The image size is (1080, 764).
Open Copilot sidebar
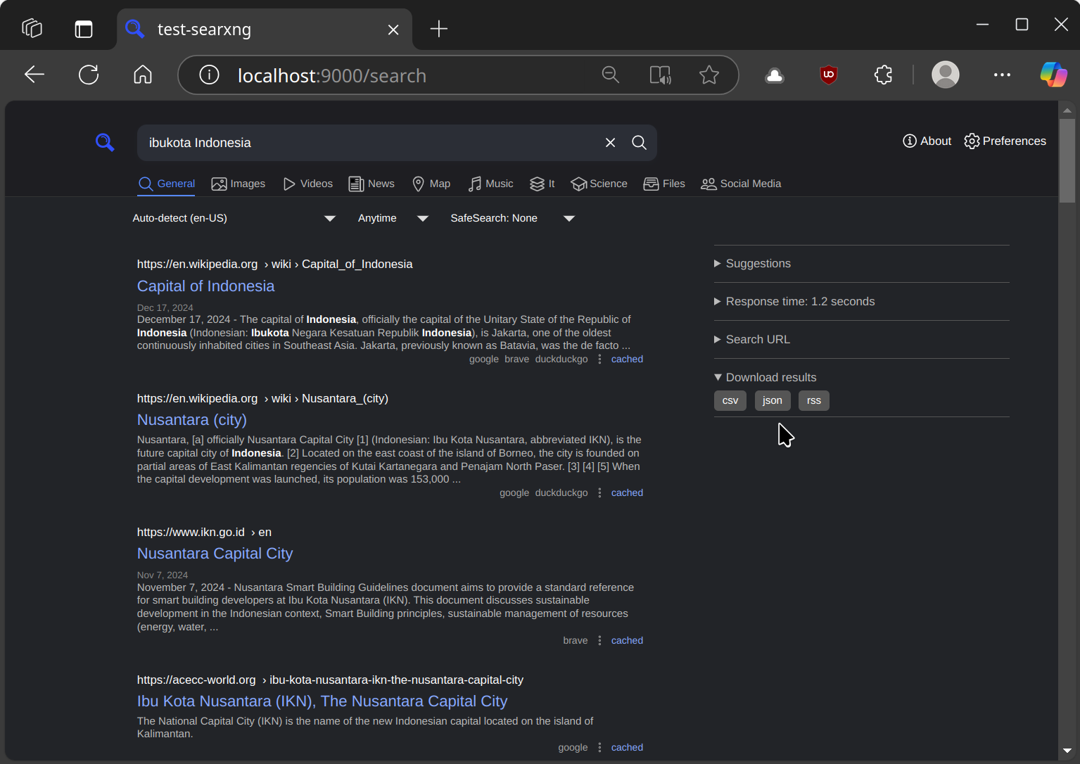click(1053, 75)
